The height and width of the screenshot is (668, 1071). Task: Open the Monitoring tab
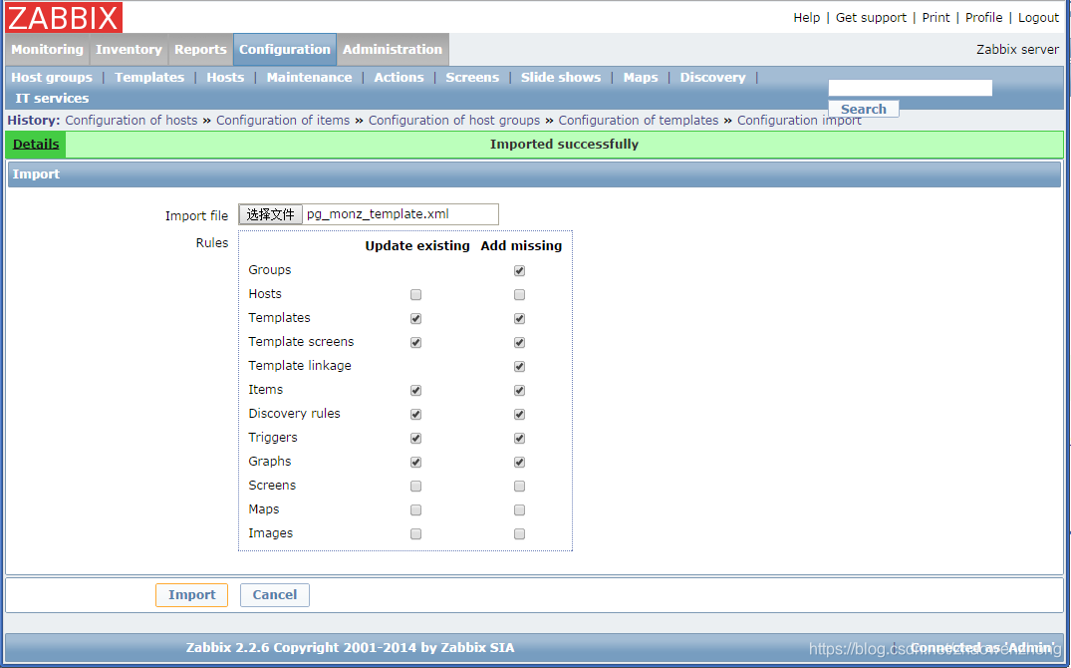pyautogui.click(x=47, y=49)
